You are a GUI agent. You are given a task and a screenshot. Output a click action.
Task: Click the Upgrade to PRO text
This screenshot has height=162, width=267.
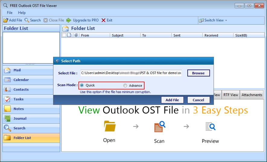[86, 20]
